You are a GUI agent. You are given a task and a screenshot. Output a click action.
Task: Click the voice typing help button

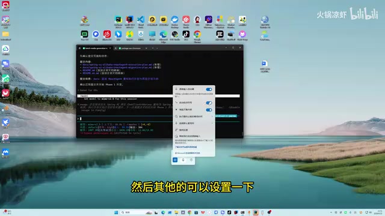[x=191, y=160]
